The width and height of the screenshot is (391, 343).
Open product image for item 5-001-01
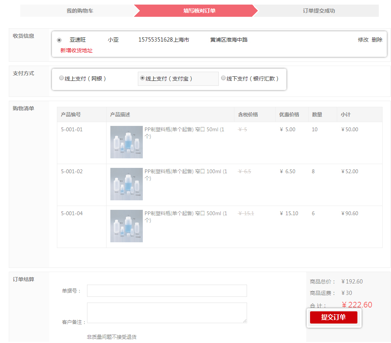tap(126, 142)
